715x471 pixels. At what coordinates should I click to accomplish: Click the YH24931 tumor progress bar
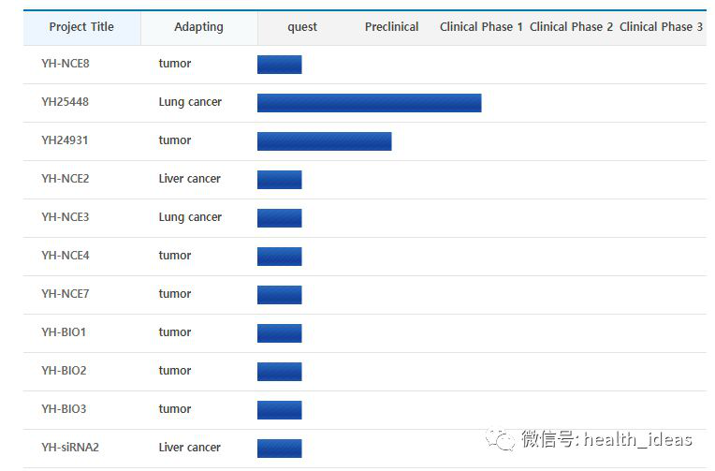[x=324, y=141]
